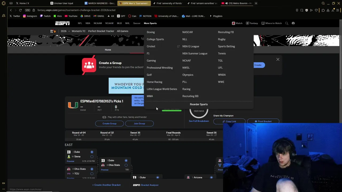Image resolution: width=342 pixels, height=192 pixels.
Task: Collapse the More Sports dropdown menu
Action: [150, 23]
